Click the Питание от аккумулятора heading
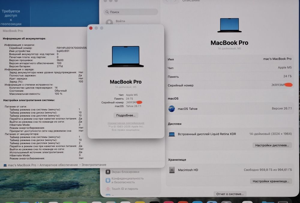The image size is (300, 203). (x=22, y=134)
